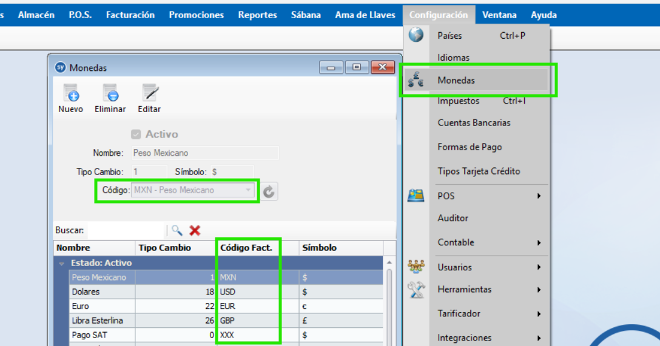Click the Símbolo input field
The height and width of the screenshot is (346, 660).
(x=232, y=171)
